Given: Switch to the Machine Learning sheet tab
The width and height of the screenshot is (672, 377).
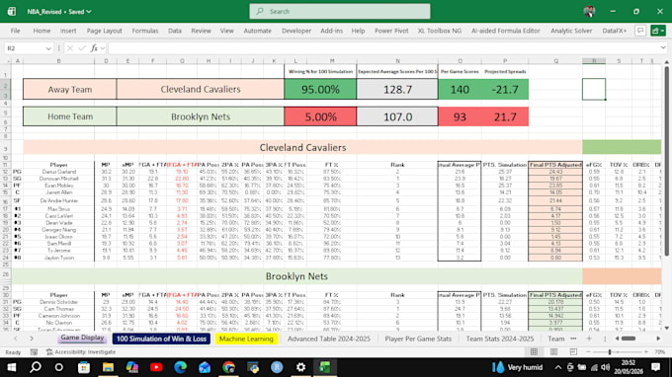Looking at the screenshot, I should (x=246, y=339).
